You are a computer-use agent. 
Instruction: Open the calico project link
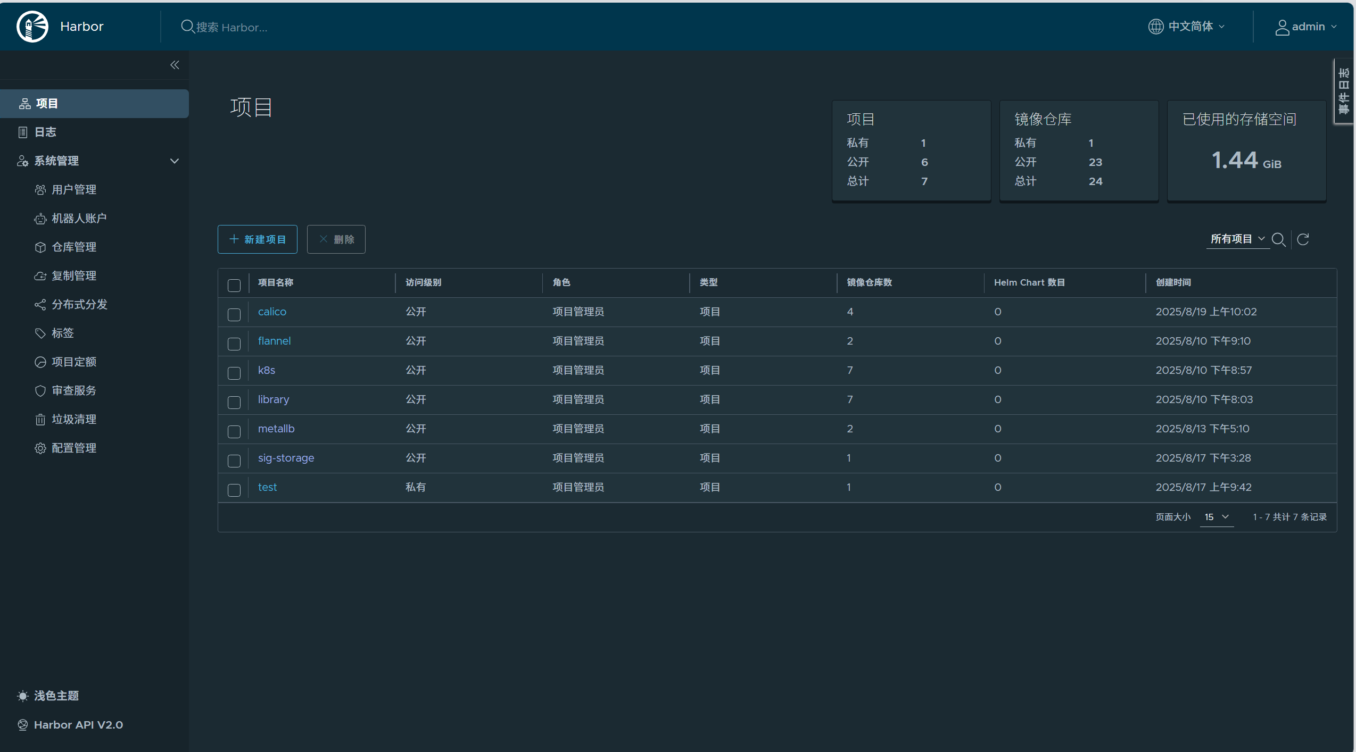click(272, 312)
